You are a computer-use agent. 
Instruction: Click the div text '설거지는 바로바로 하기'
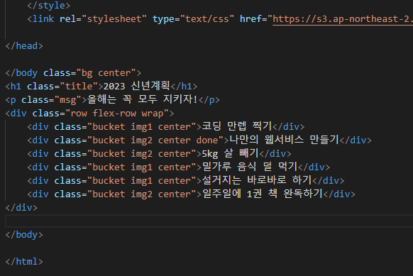coord(257,180)
